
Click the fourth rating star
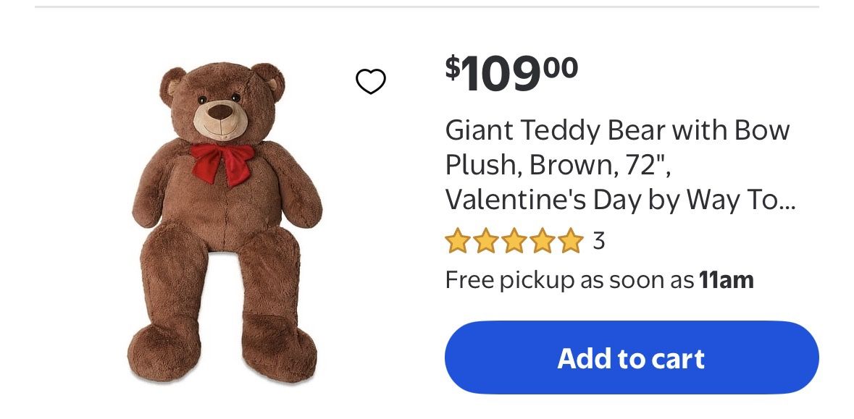(542, 241)
